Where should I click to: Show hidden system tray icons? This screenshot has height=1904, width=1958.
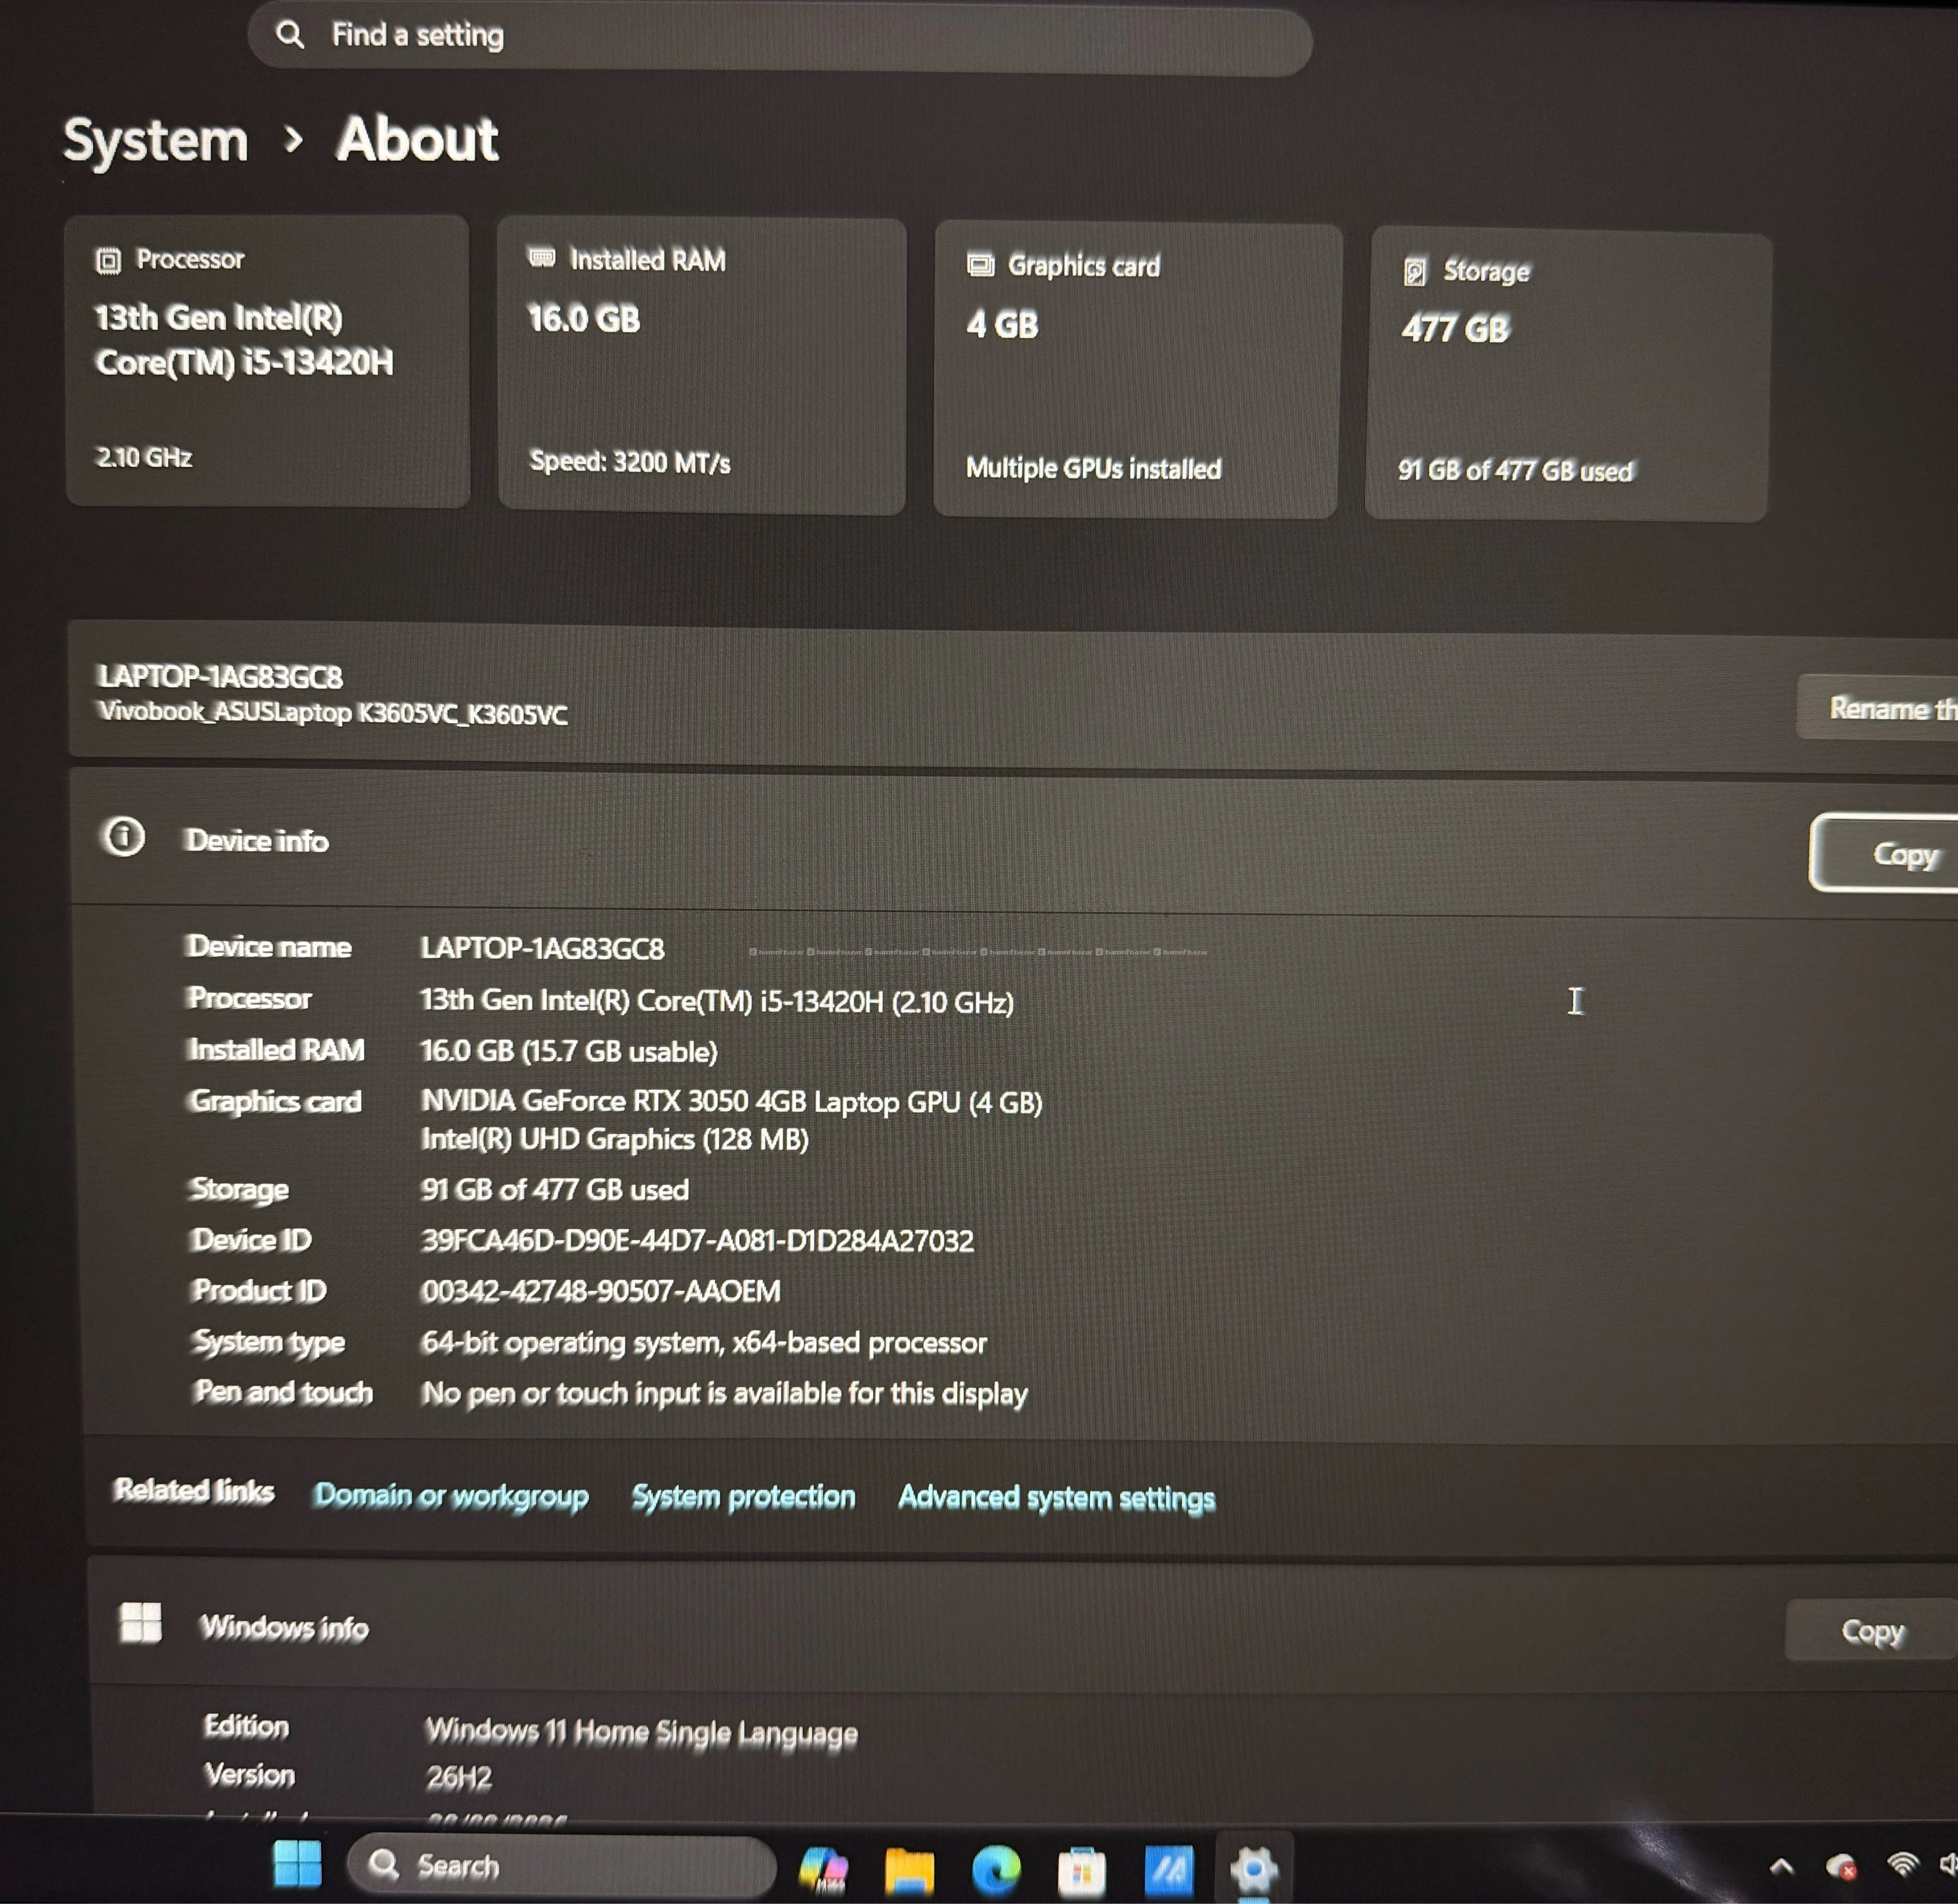(1781, 1866)
